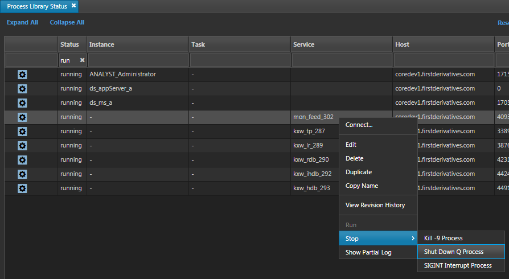This screenshot has width=509, height=279.
Task: Click running status in kxw_hdb_293 row
Action: coord(71,188)
